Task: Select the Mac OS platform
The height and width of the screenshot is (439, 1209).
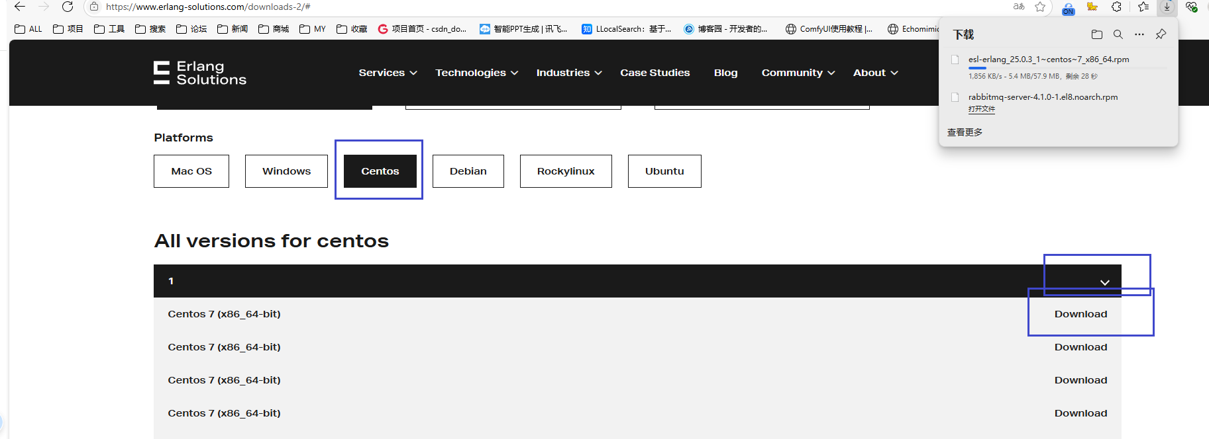Action: click(x=191, y=171)
